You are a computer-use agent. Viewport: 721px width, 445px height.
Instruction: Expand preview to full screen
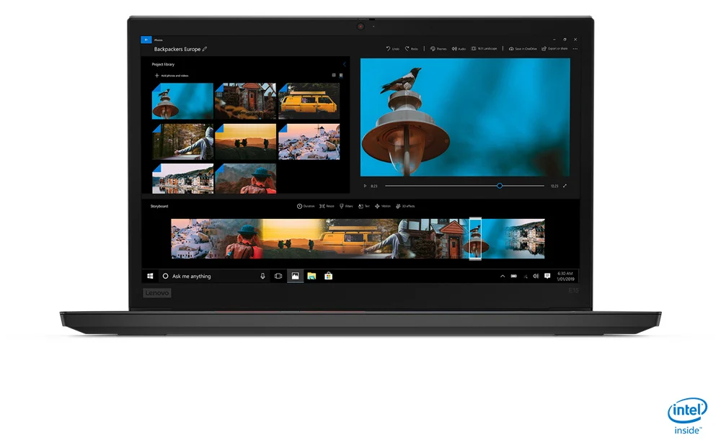(x=565, y=186)
